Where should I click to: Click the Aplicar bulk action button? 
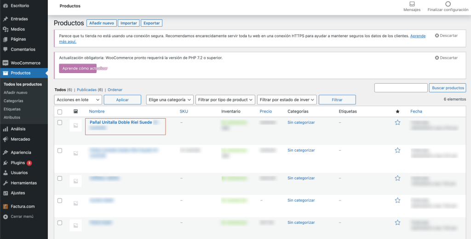[122, 100]
